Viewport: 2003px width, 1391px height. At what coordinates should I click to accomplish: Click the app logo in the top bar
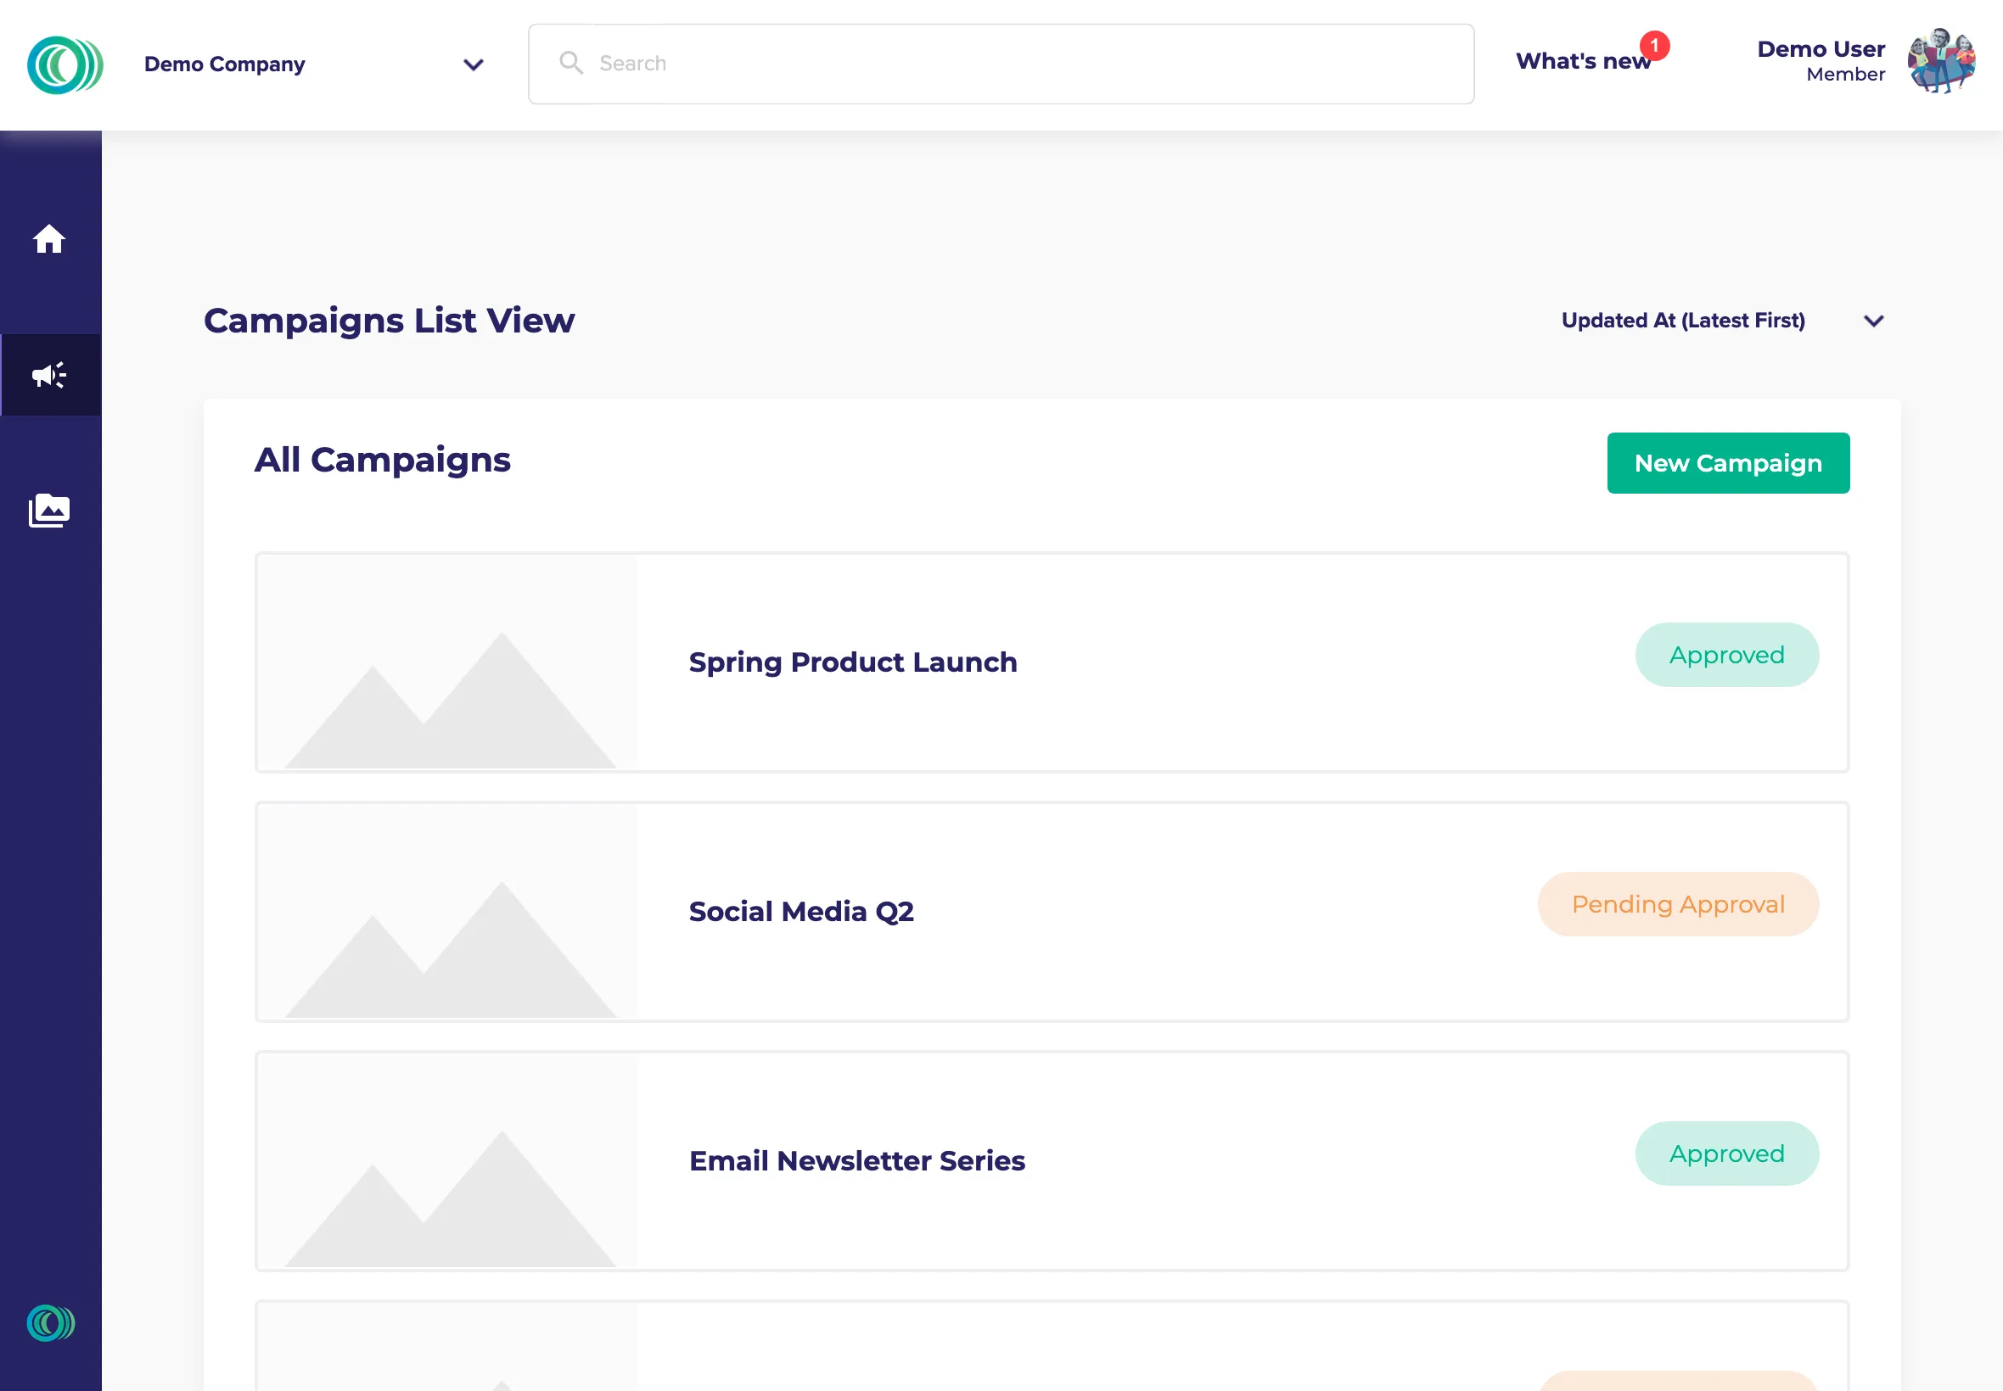(x=65, y=64)
